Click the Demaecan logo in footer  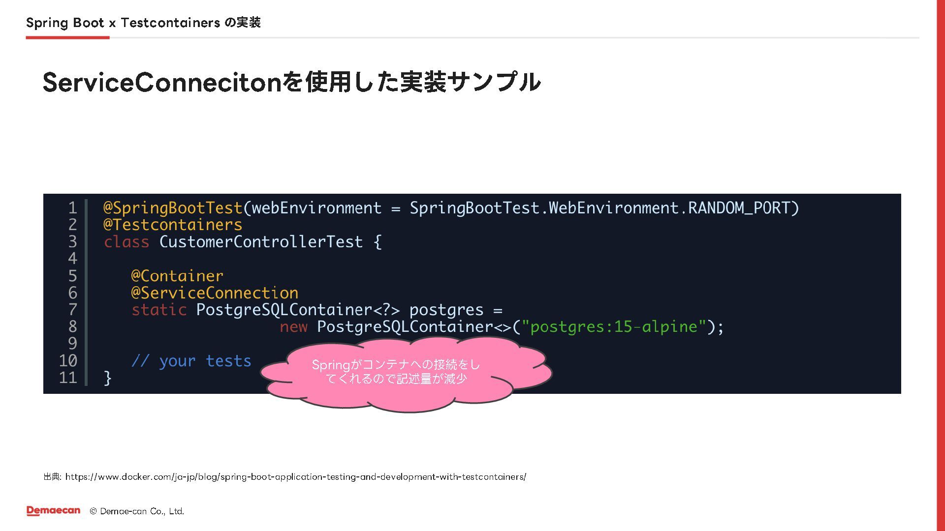tap(53, 511)
